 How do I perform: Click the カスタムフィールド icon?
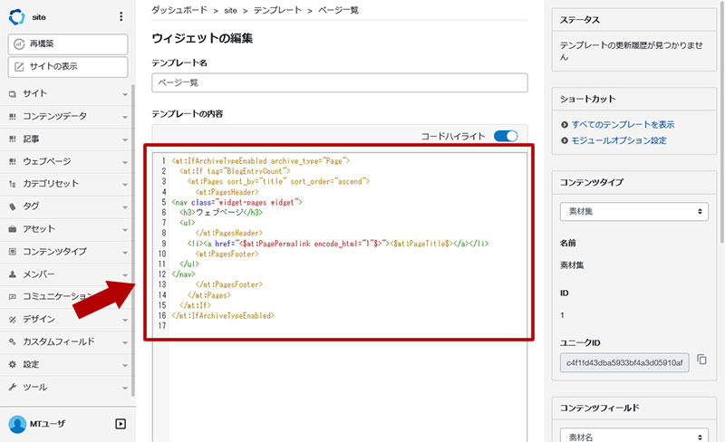point(13,341)
